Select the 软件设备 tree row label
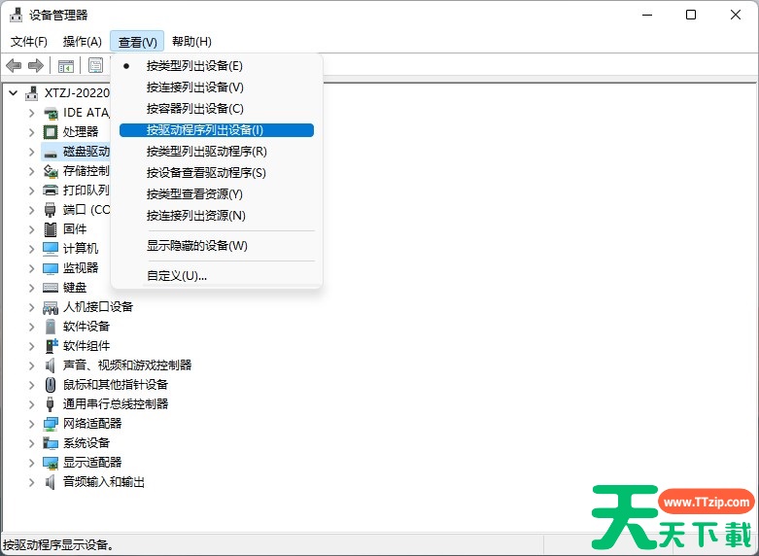Image resolution: width=759 pixels, height=556 pixels. 86,327
